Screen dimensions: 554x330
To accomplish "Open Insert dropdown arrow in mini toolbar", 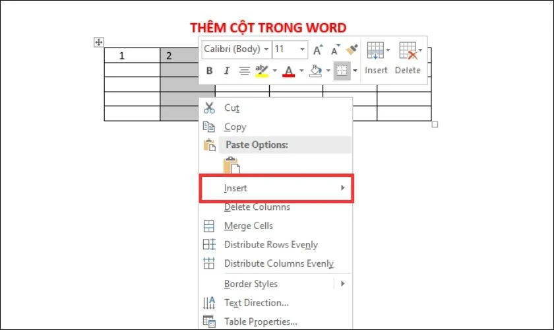I will [x=388, y=50].
